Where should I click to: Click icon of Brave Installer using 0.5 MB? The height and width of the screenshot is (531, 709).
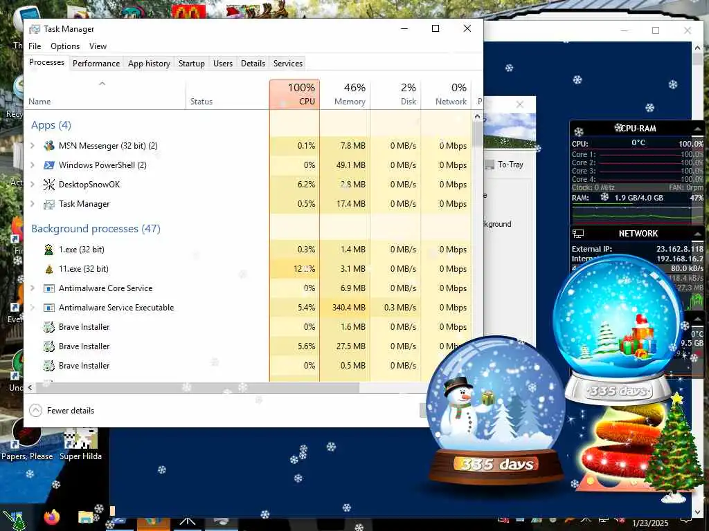49,366
